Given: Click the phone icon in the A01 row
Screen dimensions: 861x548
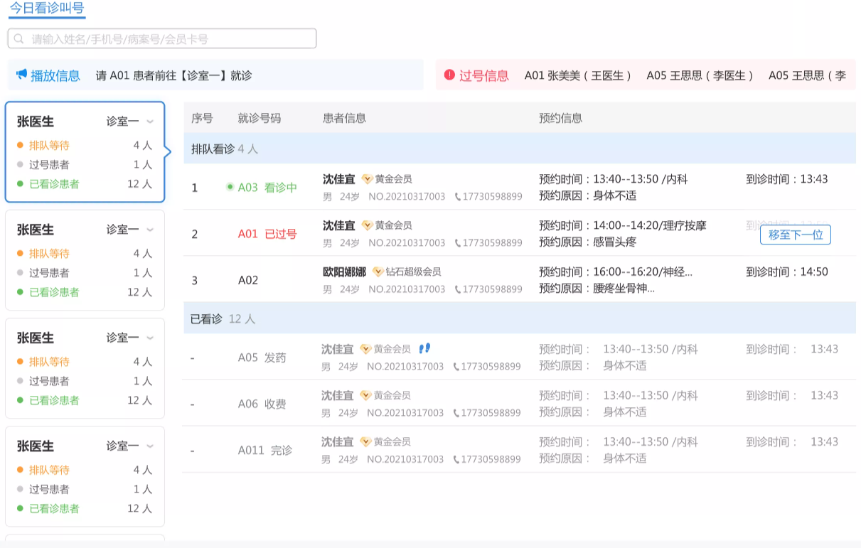Looking at the screenshot, I should pyautogui.click(x=458, y=243).
